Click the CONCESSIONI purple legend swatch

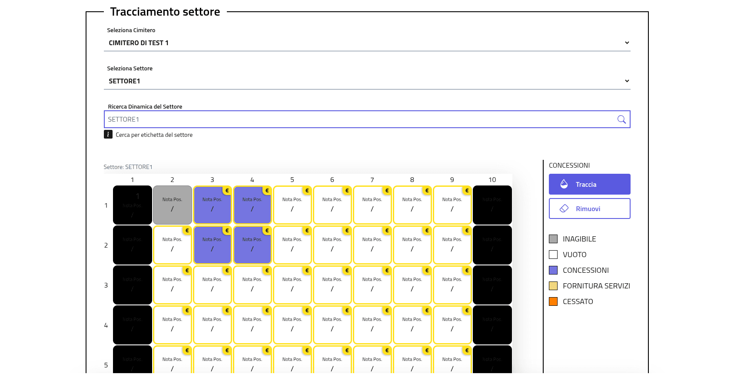click(553, 270)
